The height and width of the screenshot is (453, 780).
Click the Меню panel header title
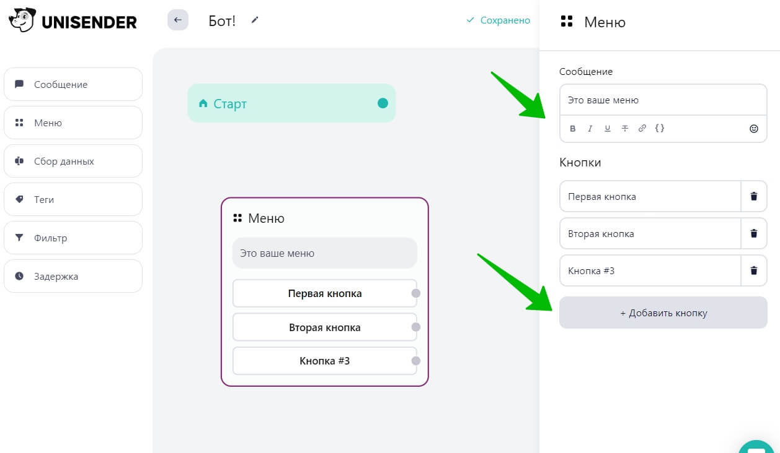(x=605, y=22)
